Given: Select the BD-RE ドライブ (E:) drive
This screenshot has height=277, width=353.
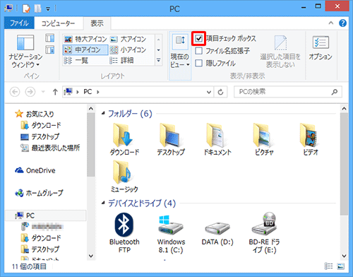Looking at the screenshot, I should point(264,232).
